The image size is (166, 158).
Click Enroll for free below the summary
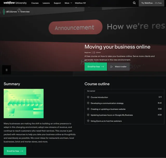(x=15, y=151)
